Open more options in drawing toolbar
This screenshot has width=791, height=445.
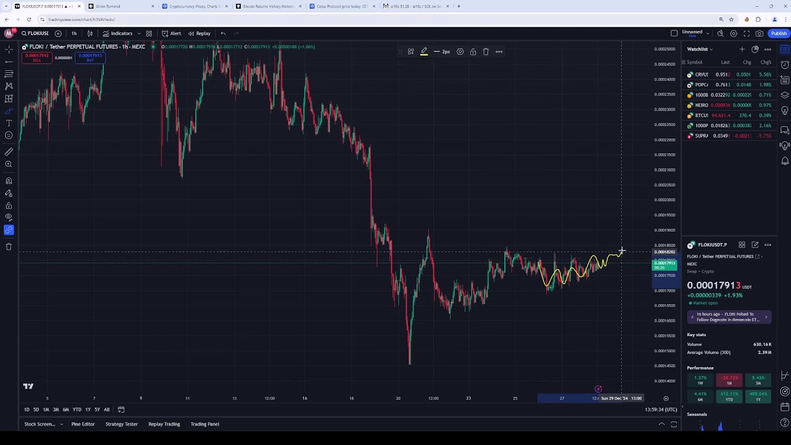(x=499, y=51)
